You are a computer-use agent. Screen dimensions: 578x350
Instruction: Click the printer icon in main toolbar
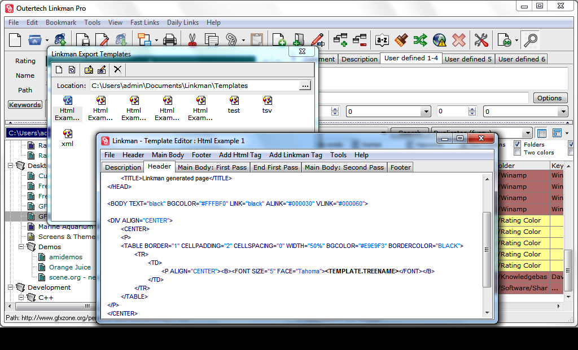click(x=169, y=40)
